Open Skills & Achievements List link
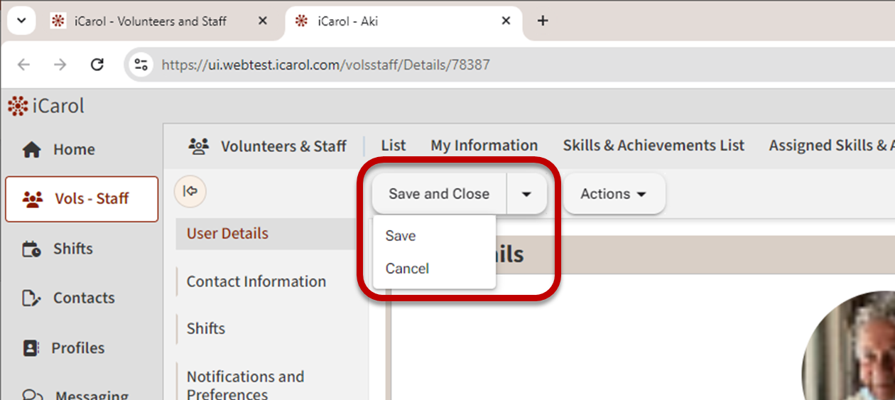895x400 pixels. (x=653, y=146)
